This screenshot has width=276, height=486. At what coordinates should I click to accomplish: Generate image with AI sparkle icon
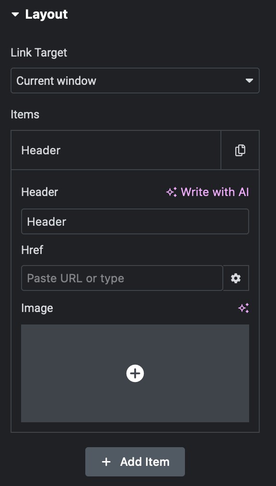click(x=243, y=308)
